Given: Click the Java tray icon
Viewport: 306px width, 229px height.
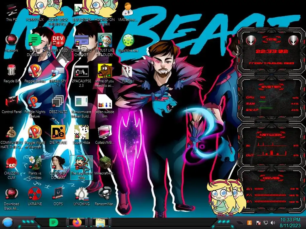Looking at the screenshot, I should click(249, 222).
